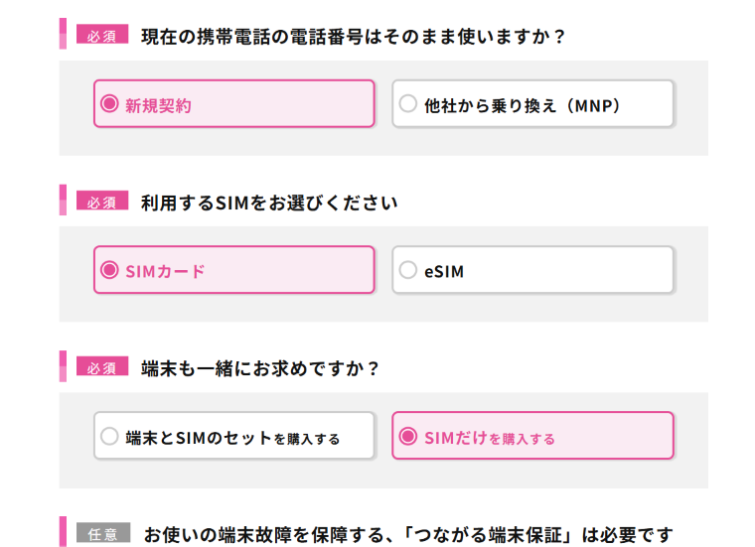Pick the eSIM radio circle

(x=408, y=270)
